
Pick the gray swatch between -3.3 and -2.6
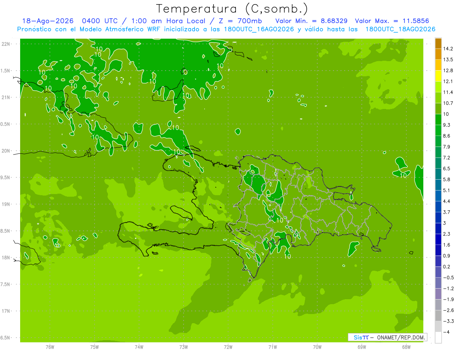pyautogui.click(x=438, y=316)
